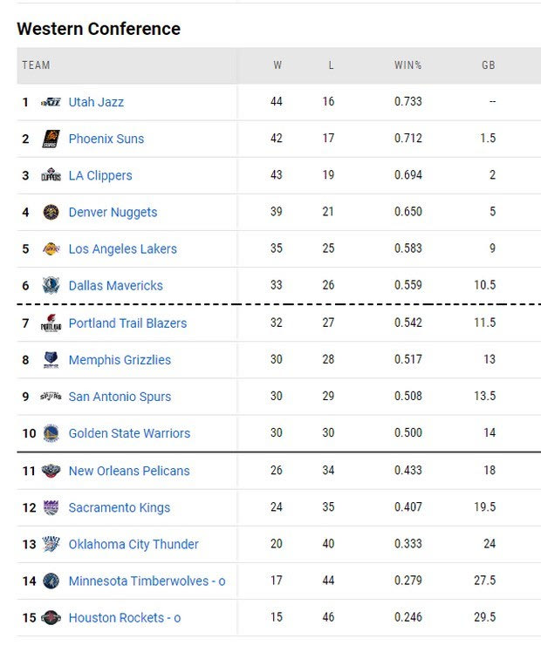
Task: Click the LA Clippers logo icon
Action: [51, 175]
